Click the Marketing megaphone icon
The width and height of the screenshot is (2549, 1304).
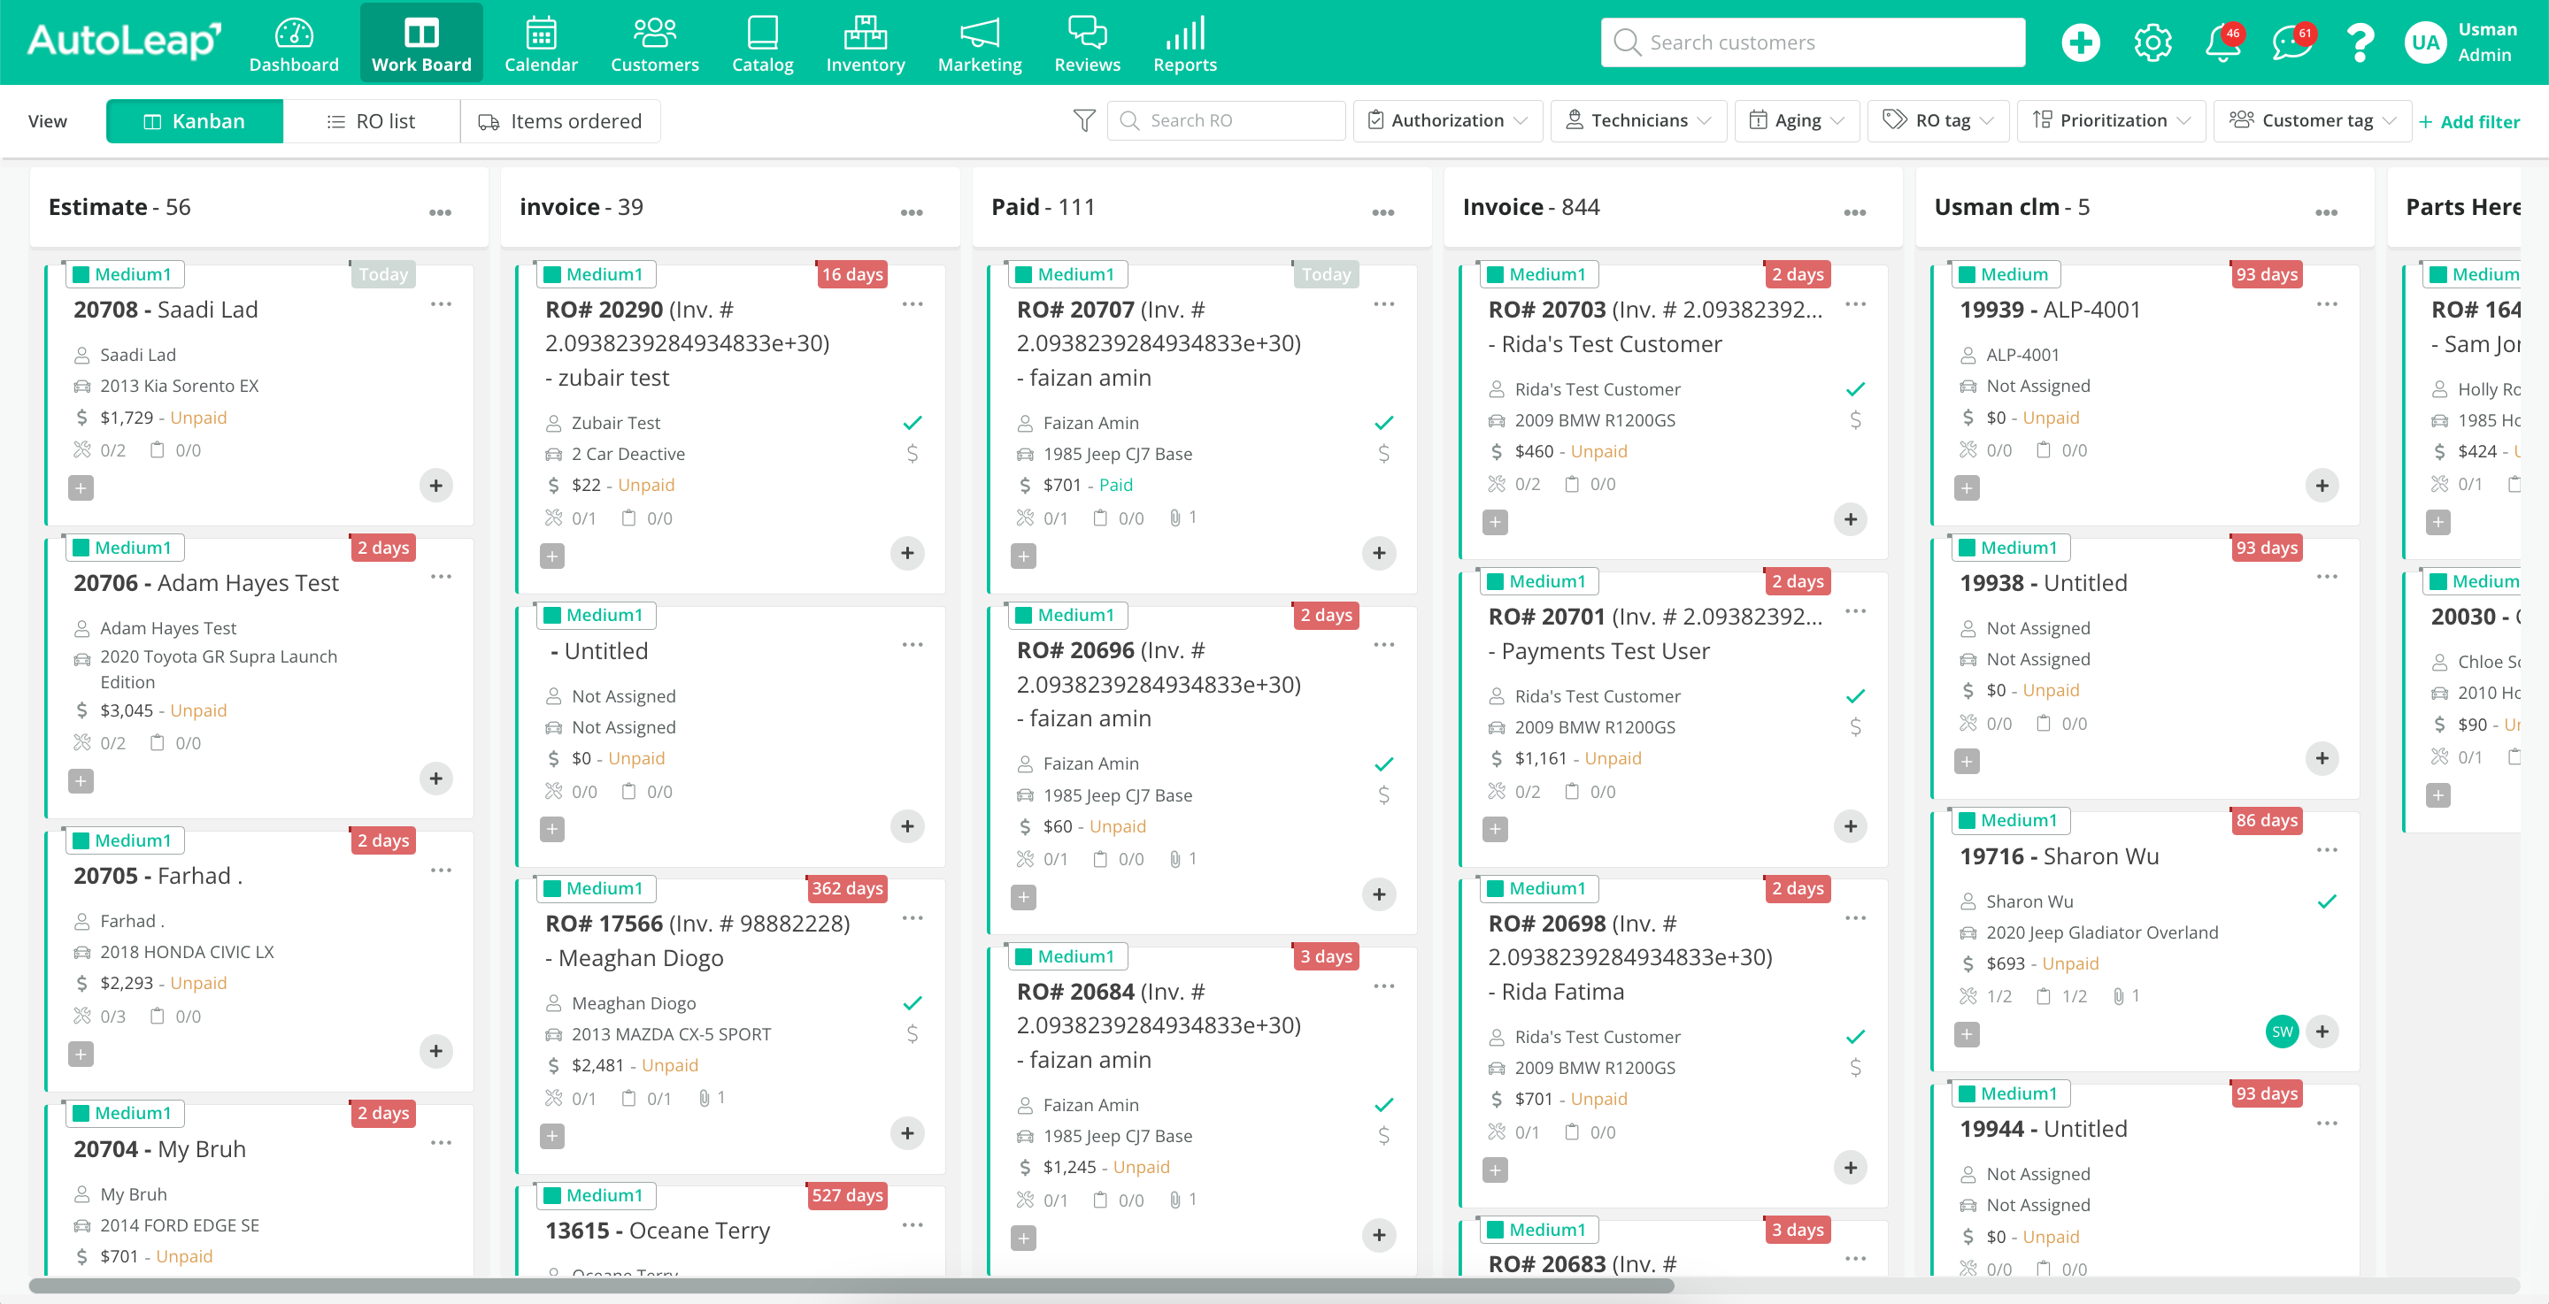pyautogui.click(x=979, y=35)
